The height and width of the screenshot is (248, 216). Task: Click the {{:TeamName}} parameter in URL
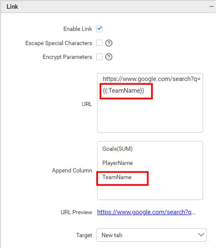pos(123,91)
